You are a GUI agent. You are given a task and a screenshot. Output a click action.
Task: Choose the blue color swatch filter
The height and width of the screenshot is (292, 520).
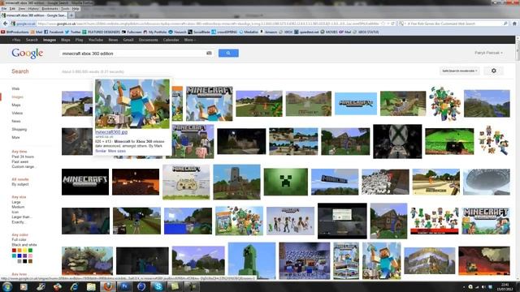[x=19, y=255]
